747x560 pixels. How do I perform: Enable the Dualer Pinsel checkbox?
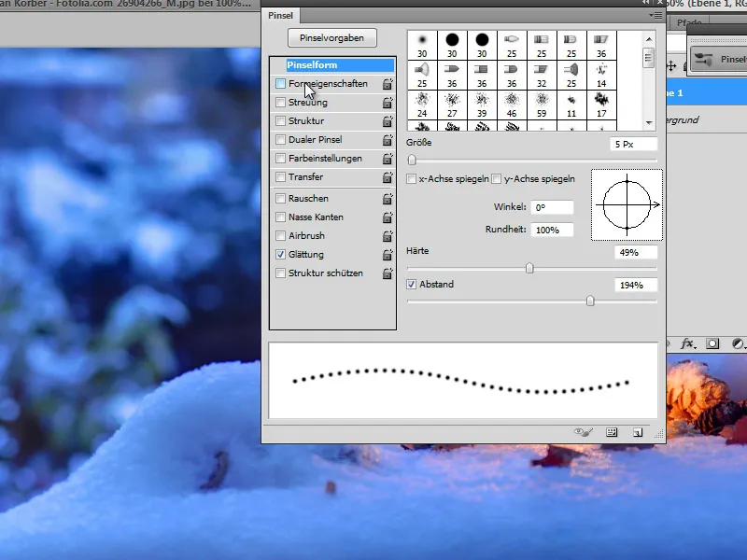281,139
